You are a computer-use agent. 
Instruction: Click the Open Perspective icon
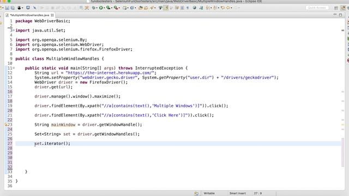[x=336, y=8]
